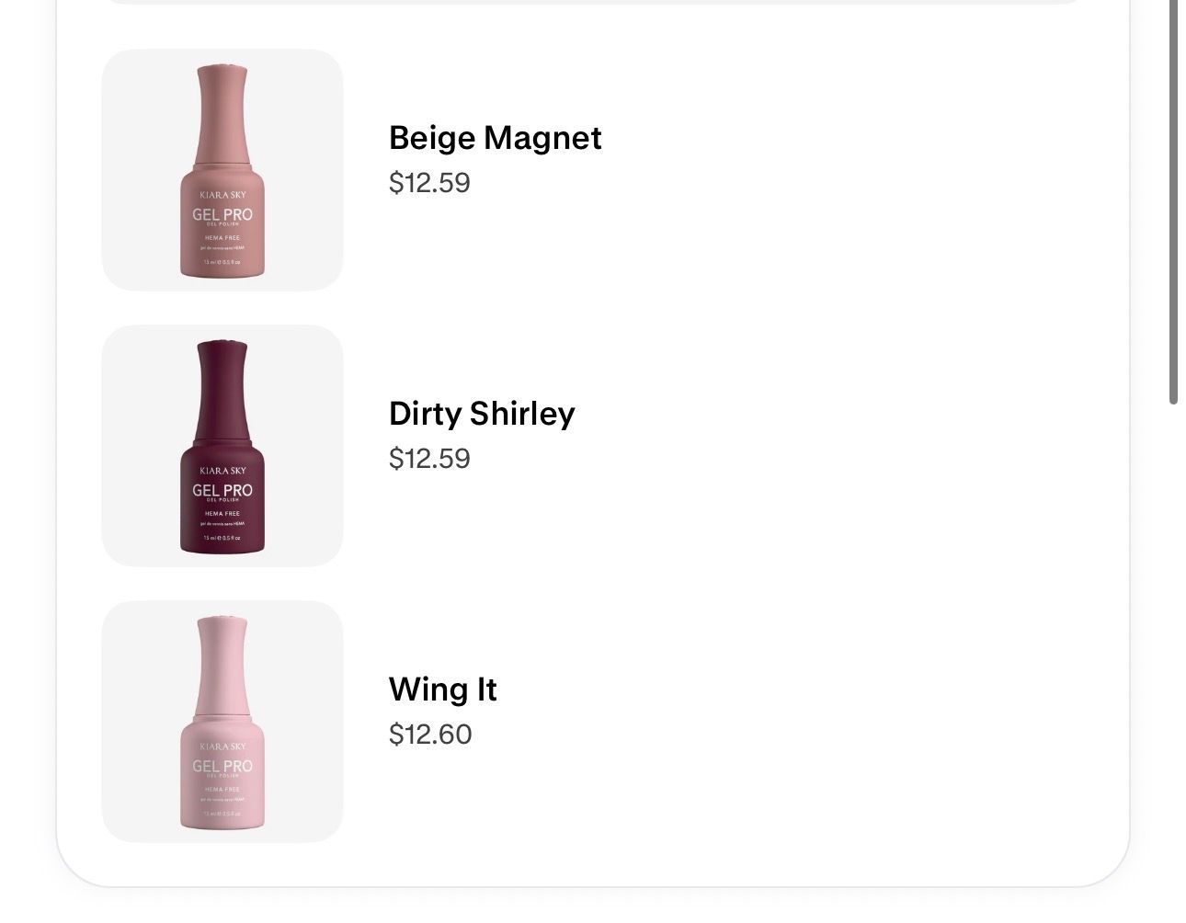Select the Dirty Shirley product title
The image size is (1186, 923).
482,414
